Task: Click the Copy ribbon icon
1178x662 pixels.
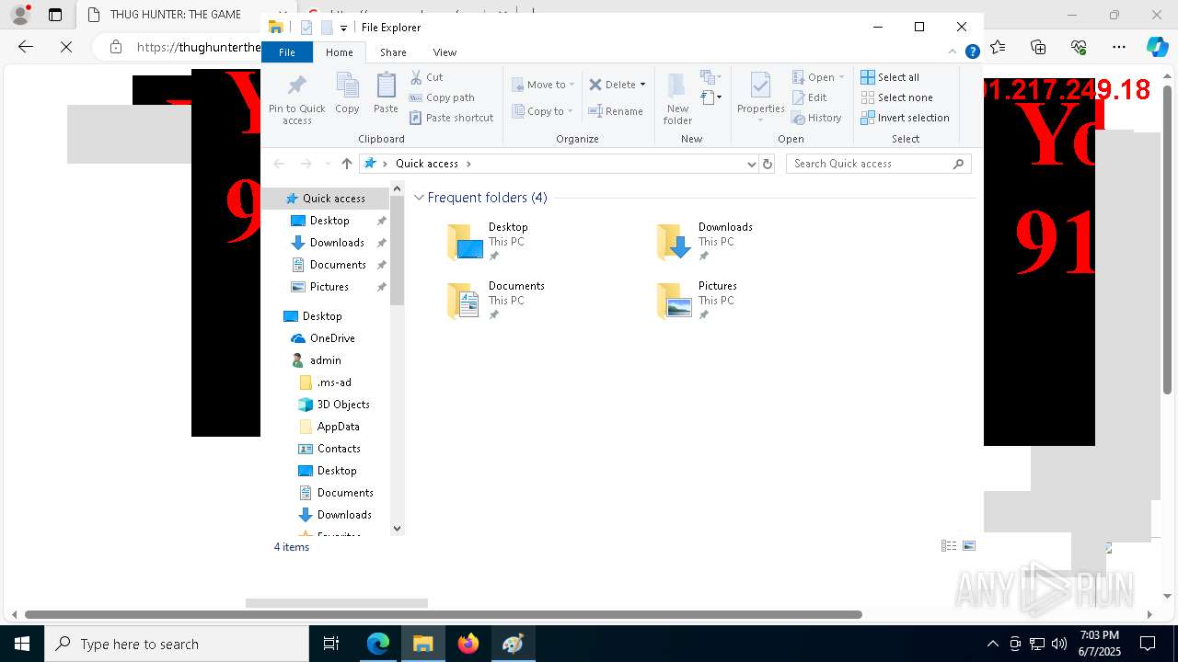Action: pos(347,94)
